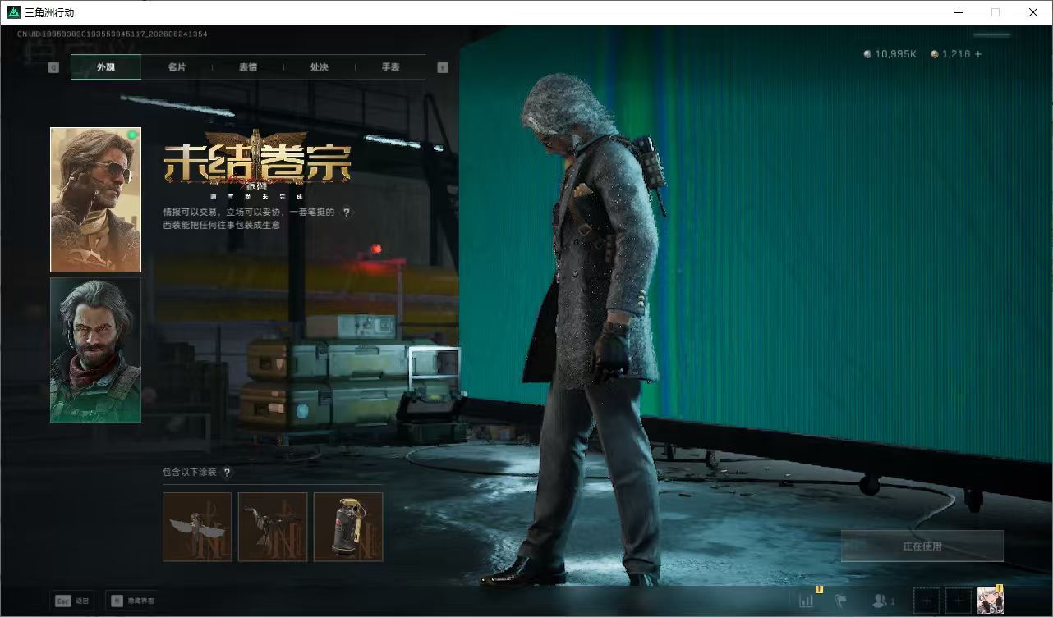This screenshot has width=1053, height=617.
Task: Click the 未结卷宗 skin title logo
Action: coord(258,166)
